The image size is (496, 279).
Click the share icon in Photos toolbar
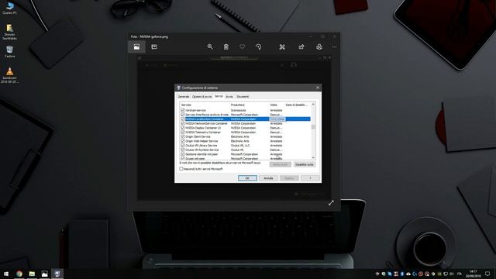click(x=301, y=46)
